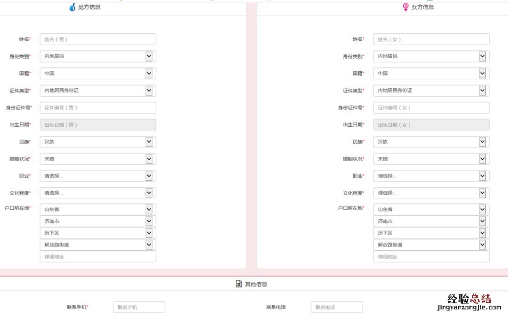Image resolution: width=508 pixels, height=316 pixels.
Task: Click the male 姓名 input field
Action: (97, 39)
